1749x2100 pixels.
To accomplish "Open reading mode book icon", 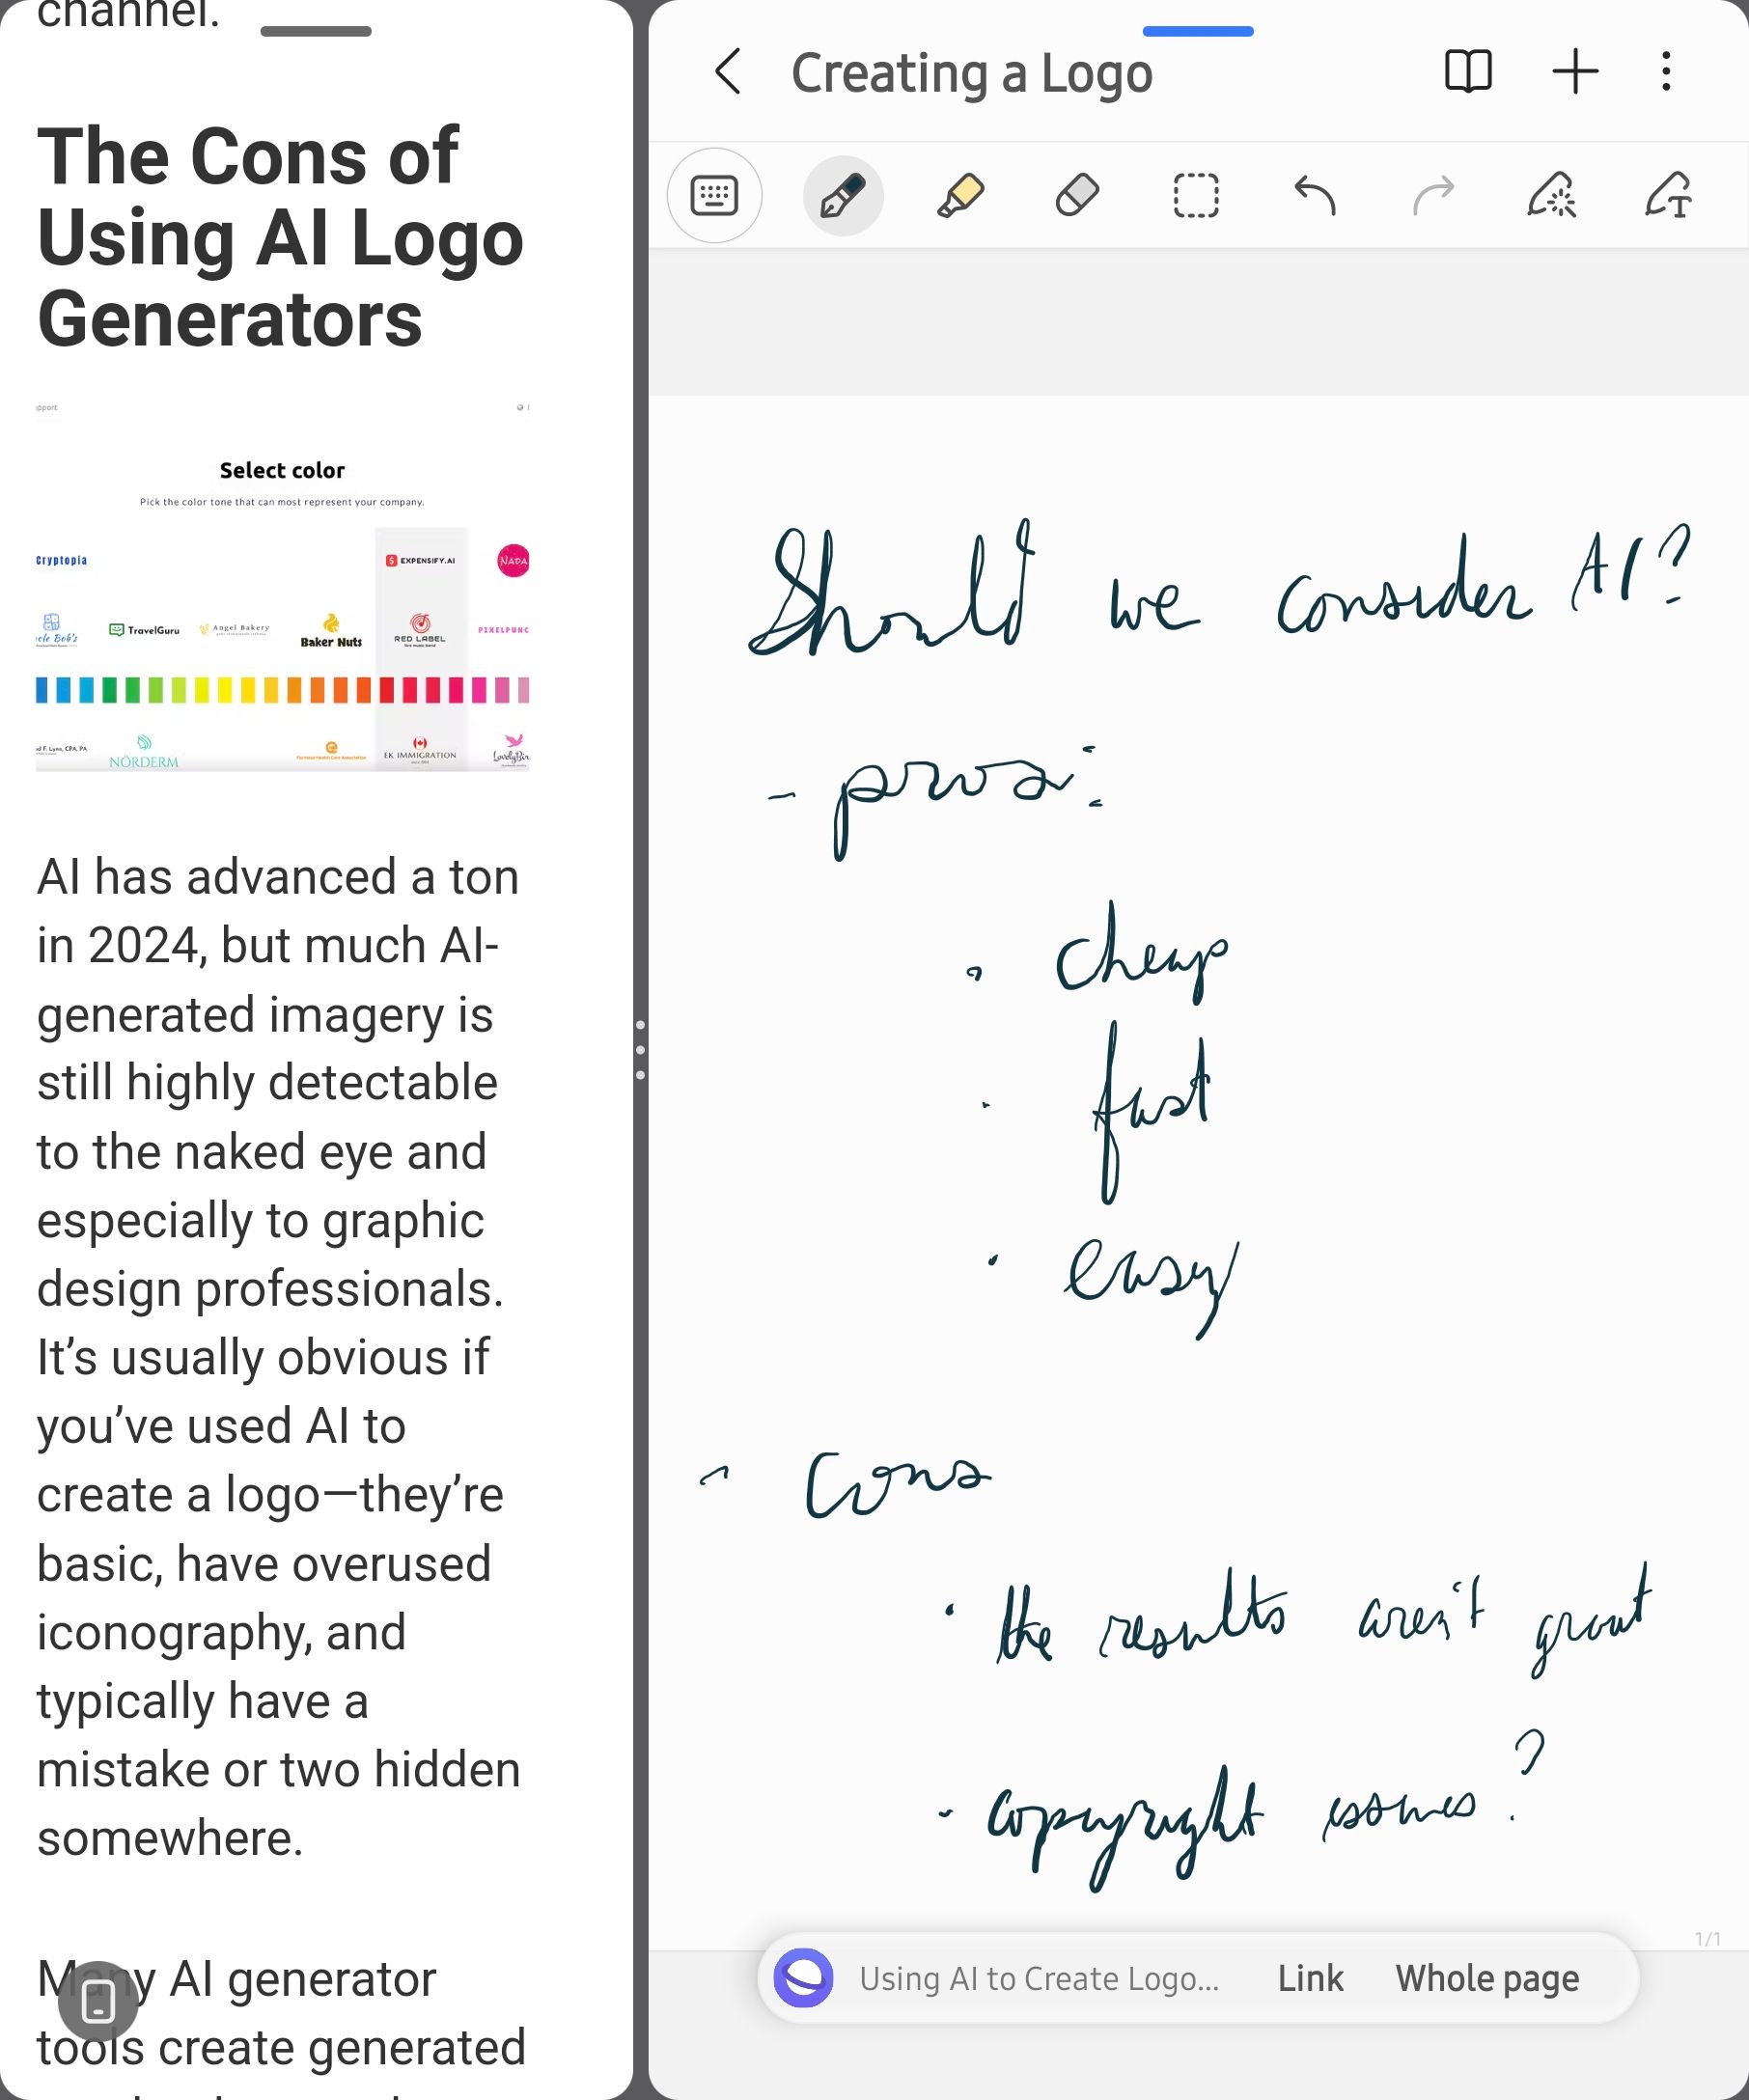I will coord(1468,72).
